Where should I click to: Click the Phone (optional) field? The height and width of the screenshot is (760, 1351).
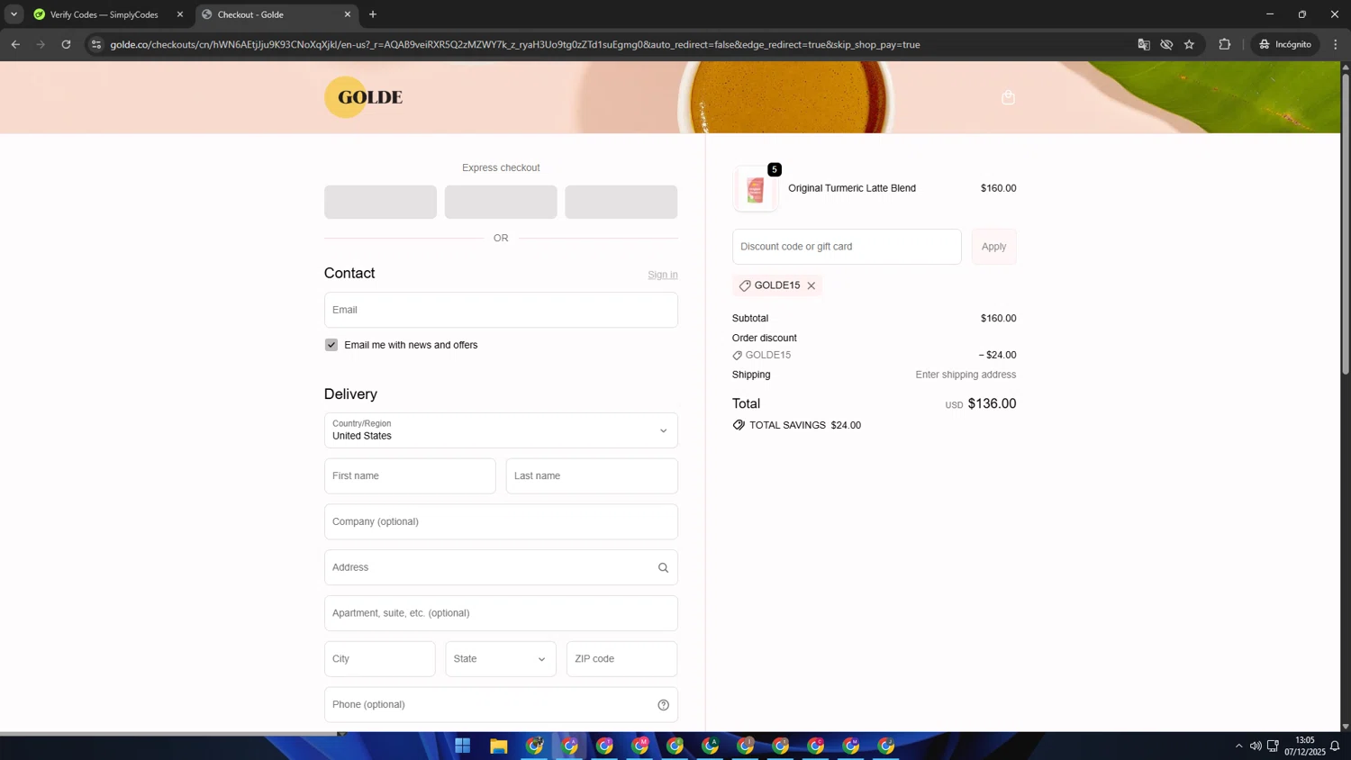501,705
